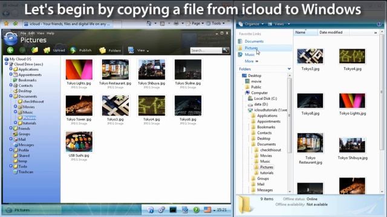Viewport: 387px width, 217px height.
Task: Open the Help menu in iCloud window
Action: point(50,33)
